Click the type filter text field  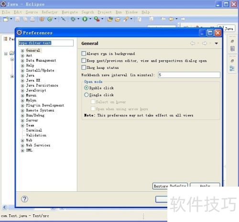pos(46,43)
